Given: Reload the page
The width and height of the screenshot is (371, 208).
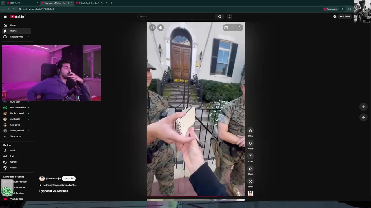Looking at the screenshot, I should click(x=14, y=9).
